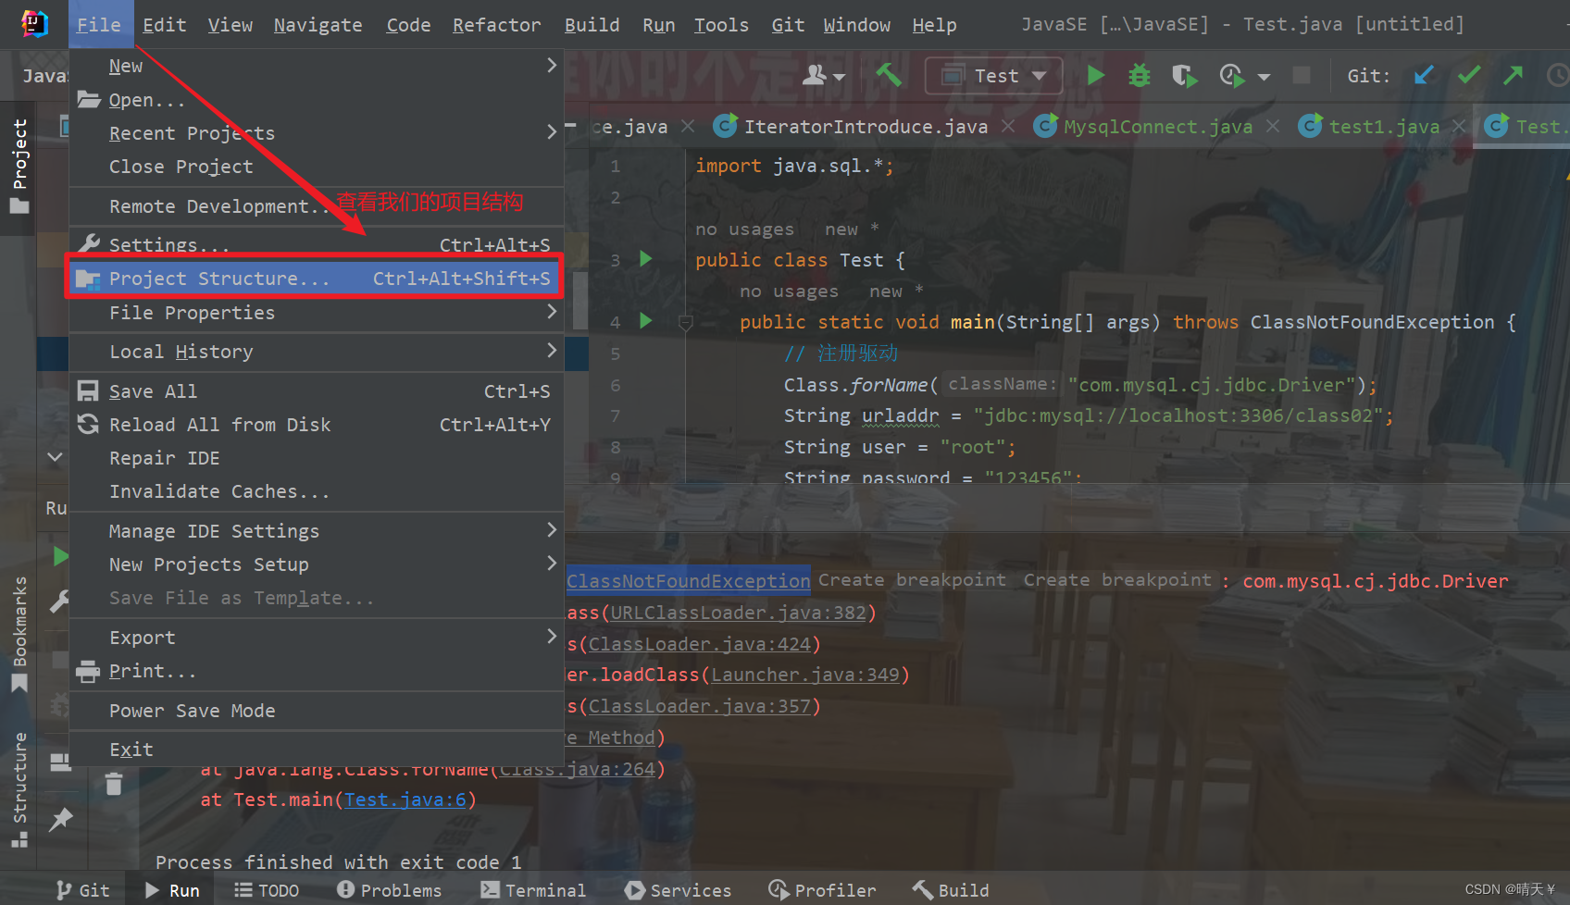Expand the New Projects Setup submenu
Viewport: 1570px width, 905px height.
pyautogui.click(x=317, y=564)
